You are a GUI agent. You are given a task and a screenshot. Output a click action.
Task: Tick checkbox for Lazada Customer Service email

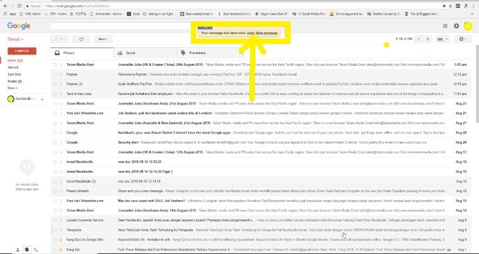coord(55,220)
